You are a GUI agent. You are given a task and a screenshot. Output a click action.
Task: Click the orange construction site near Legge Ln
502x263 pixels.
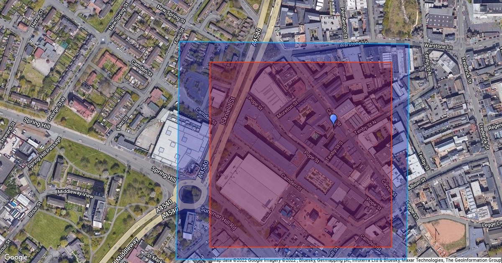tap(445, 232)
